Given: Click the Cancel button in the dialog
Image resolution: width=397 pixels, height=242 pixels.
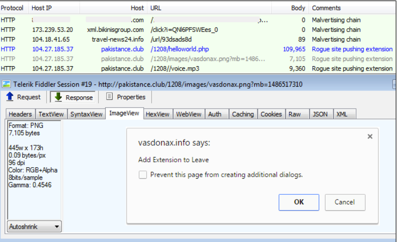Looking at the screenshot, I should coord(345,202).
